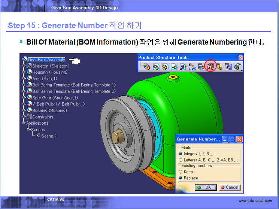Click the first New Component toolbar icon

146,67
